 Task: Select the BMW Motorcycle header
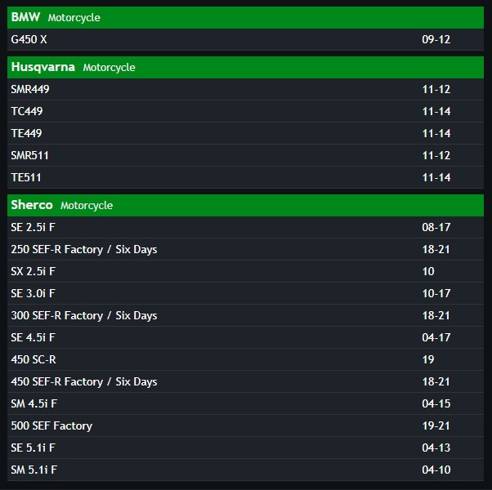[245, 17]
